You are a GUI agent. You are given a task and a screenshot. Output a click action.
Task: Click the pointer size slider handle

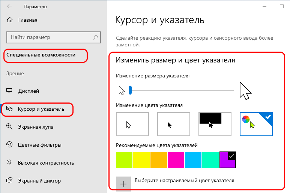coord(130,90)
